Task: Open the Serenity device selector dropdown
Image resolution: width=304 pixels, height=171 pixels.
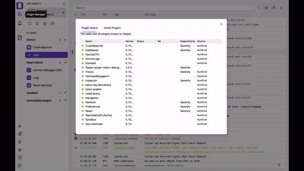Action: [x=46, y=13]
